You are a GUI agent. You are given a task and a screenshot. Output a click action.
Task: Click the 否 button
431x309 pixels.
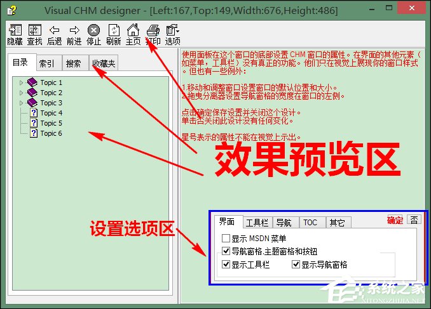click(x=414, y=220)
